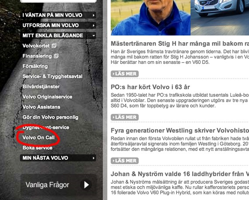Image resolution: width=249 pixels, height=200 pixels.
Task: Select Gör din Volvo personlig
Action: (x=50, y=117)
